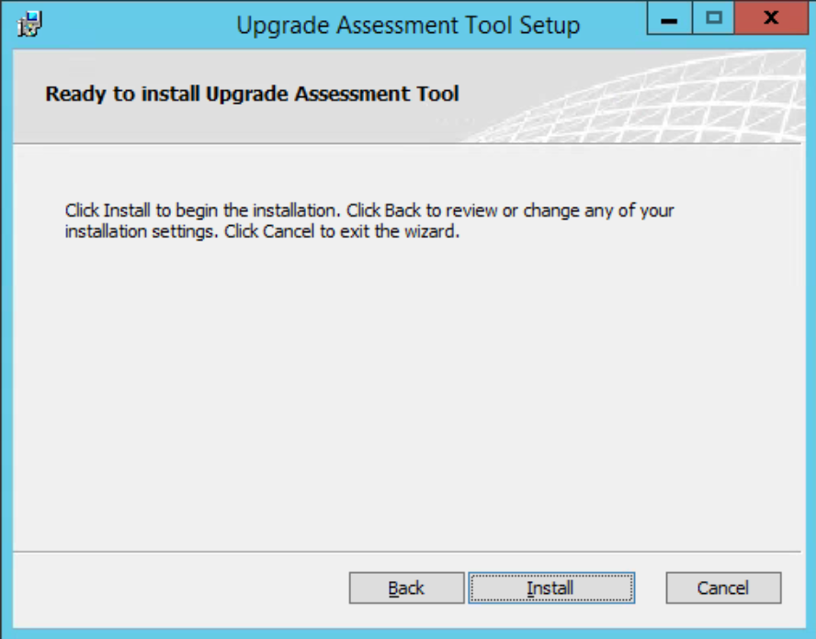Cancel the setup wizard
The height and width of the screenshot is (639, 816).
coord(723,589)
